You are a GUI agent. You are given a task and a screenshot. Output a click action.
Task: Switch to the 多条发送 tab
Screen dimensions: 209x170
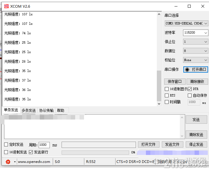pos(29,110)
